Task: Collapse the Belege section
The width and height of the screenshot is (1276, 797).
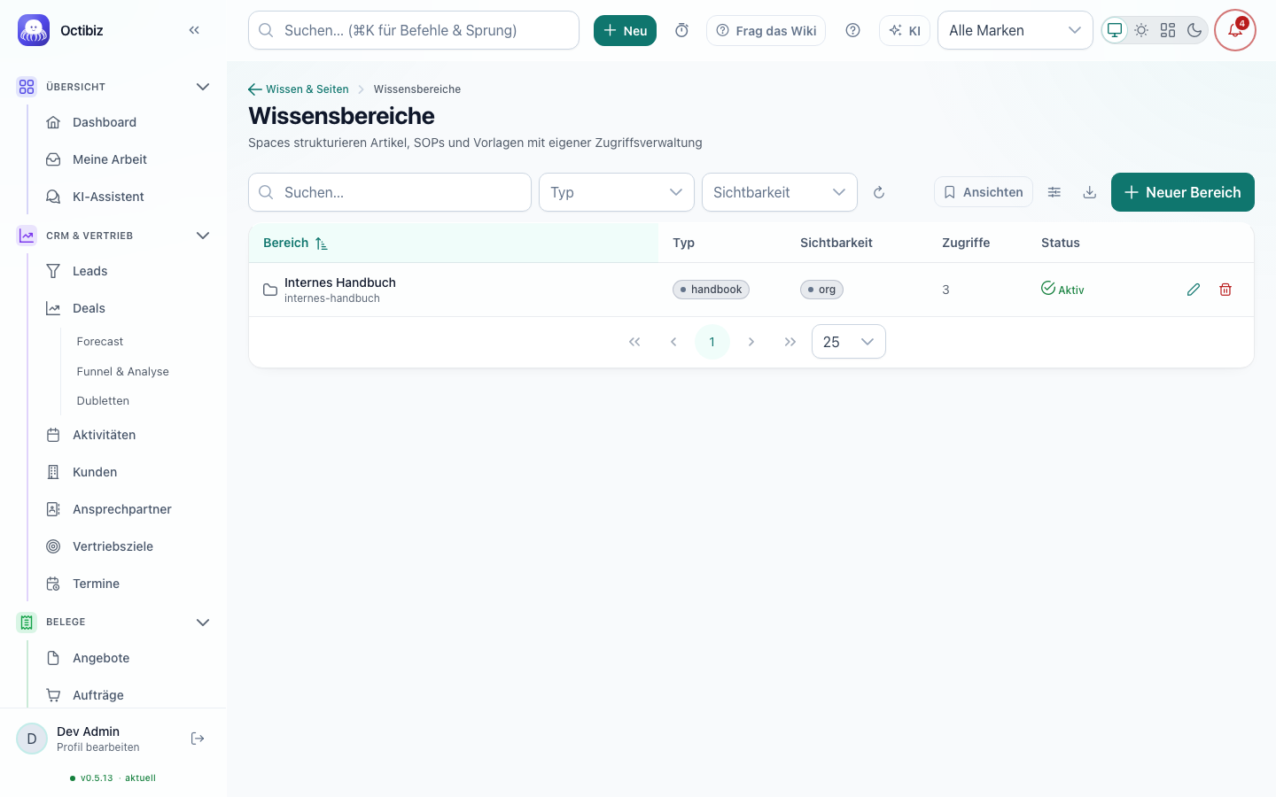Action: [x=203, y=622]
